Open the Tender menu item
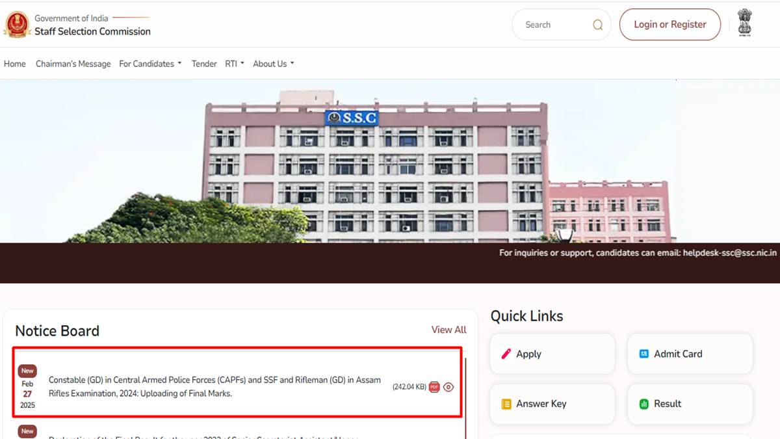This screenshot has width=780, height=439. [203, 64]
